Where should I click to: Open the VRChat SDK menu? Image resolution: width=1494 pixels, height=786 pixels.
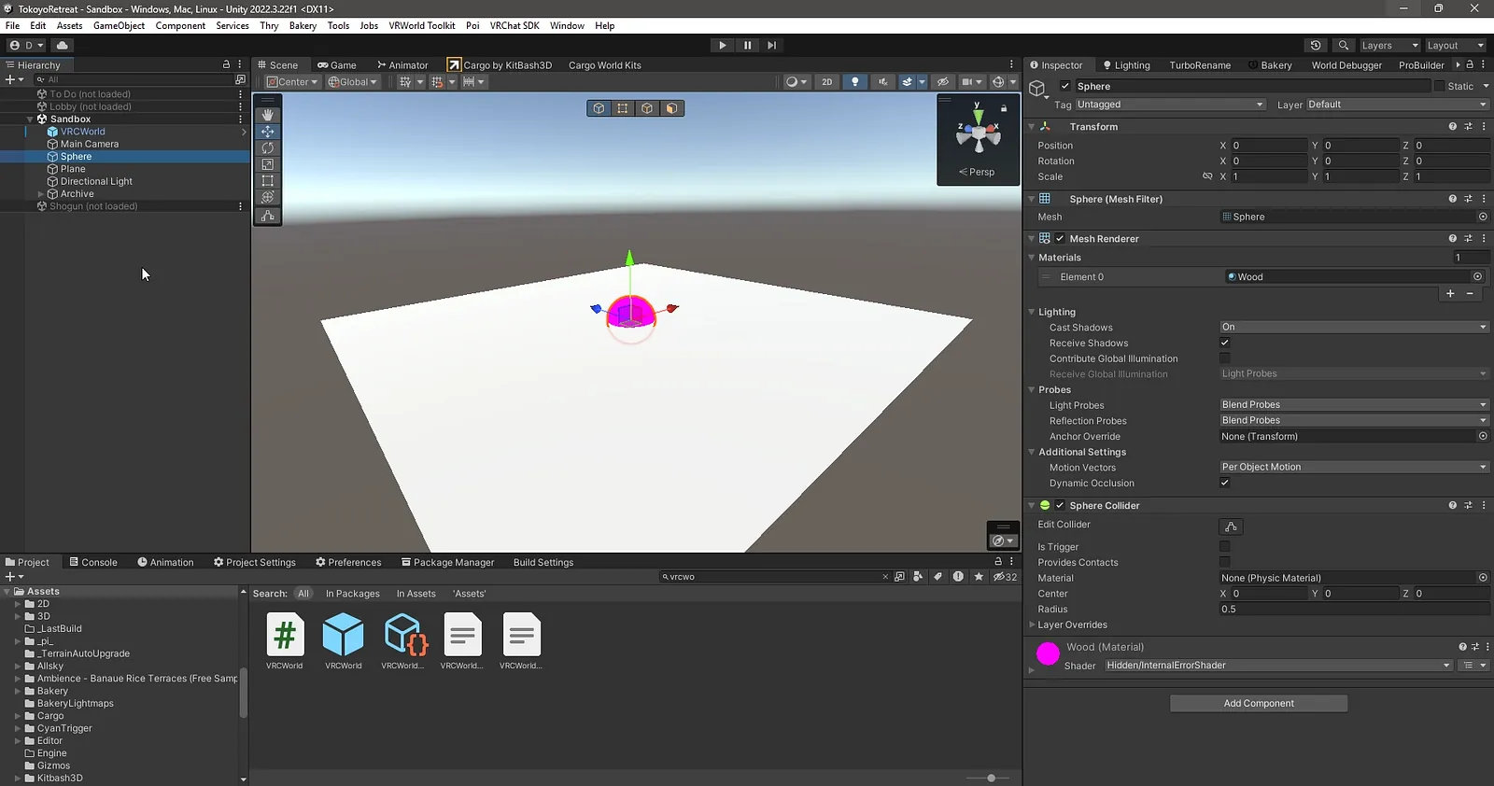(x=514, y=25)
